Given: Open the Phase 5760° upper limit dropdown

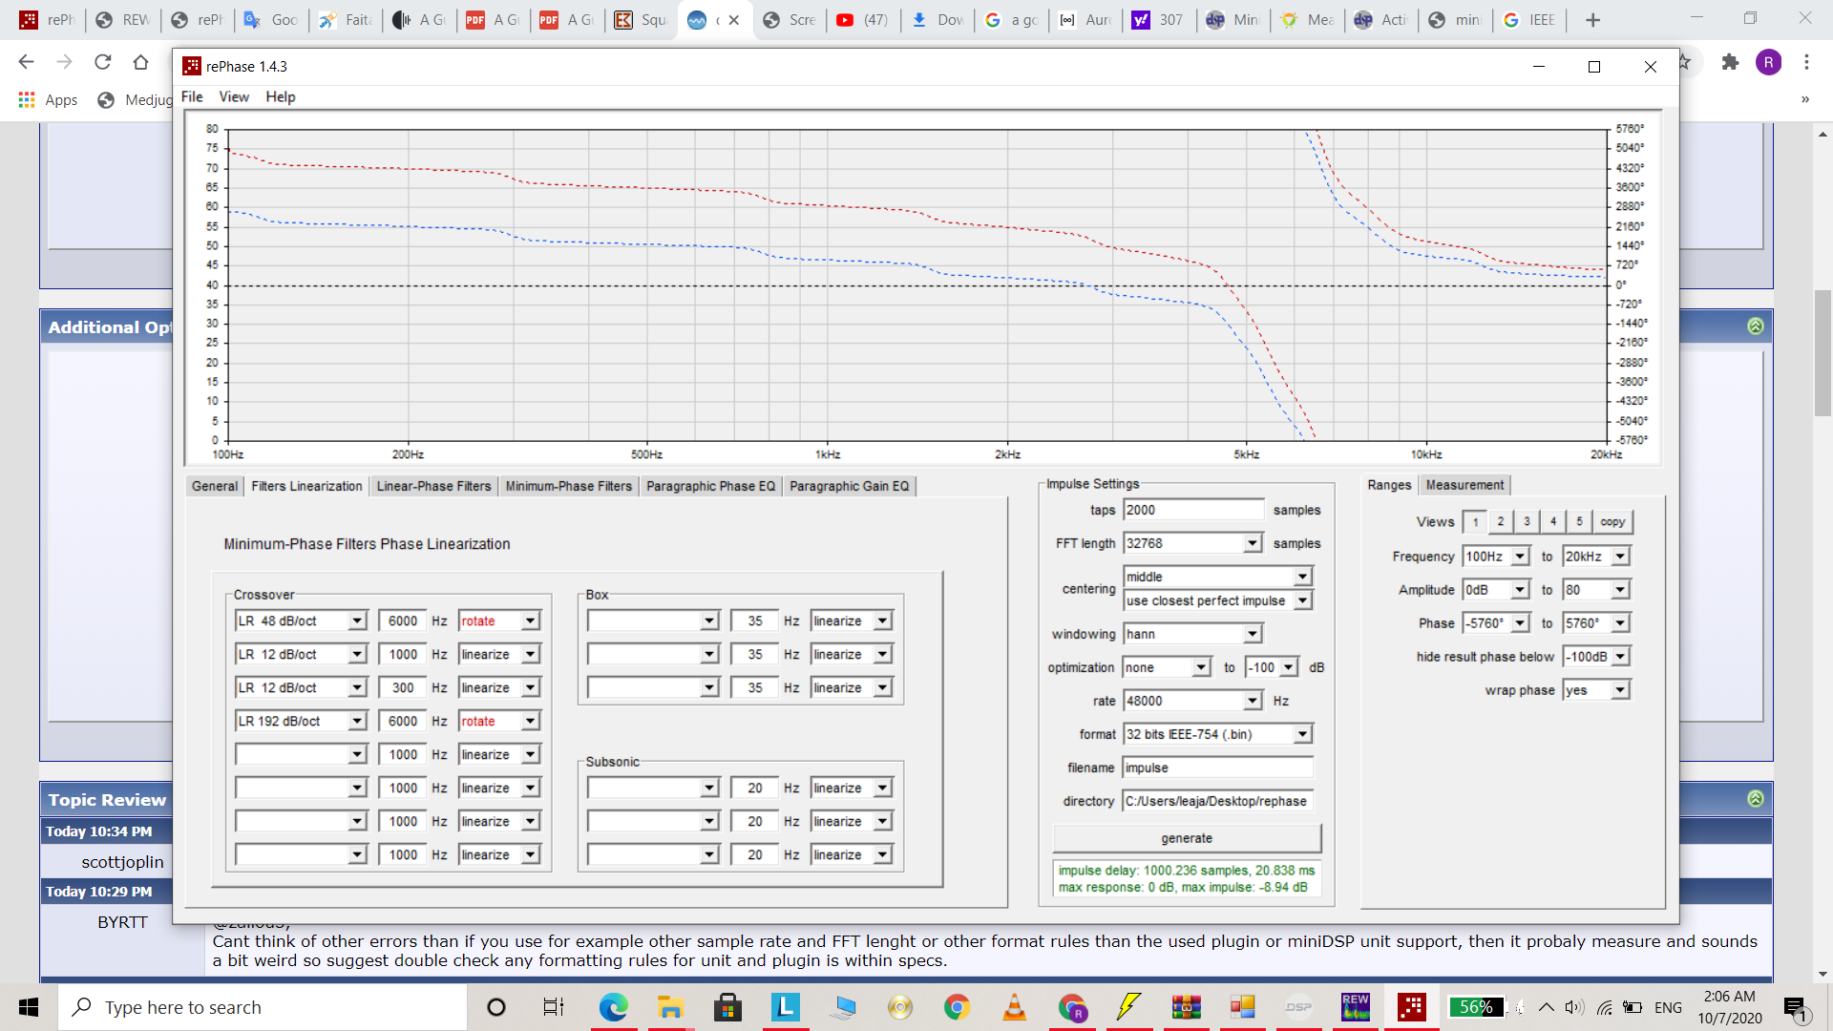Looking at the screenshot, I should click(x=1620, y=623).
